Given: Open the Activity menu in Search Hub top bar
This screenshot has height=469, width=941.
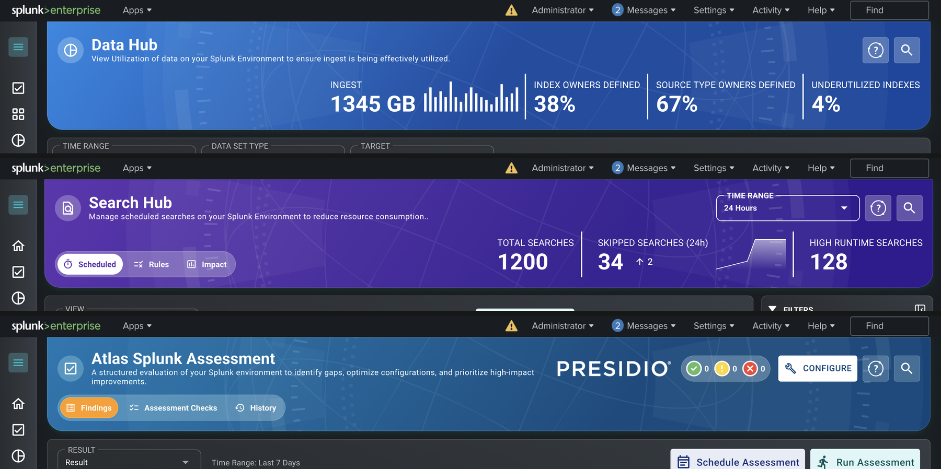Looking at the screenshot, I should (771, 168).
